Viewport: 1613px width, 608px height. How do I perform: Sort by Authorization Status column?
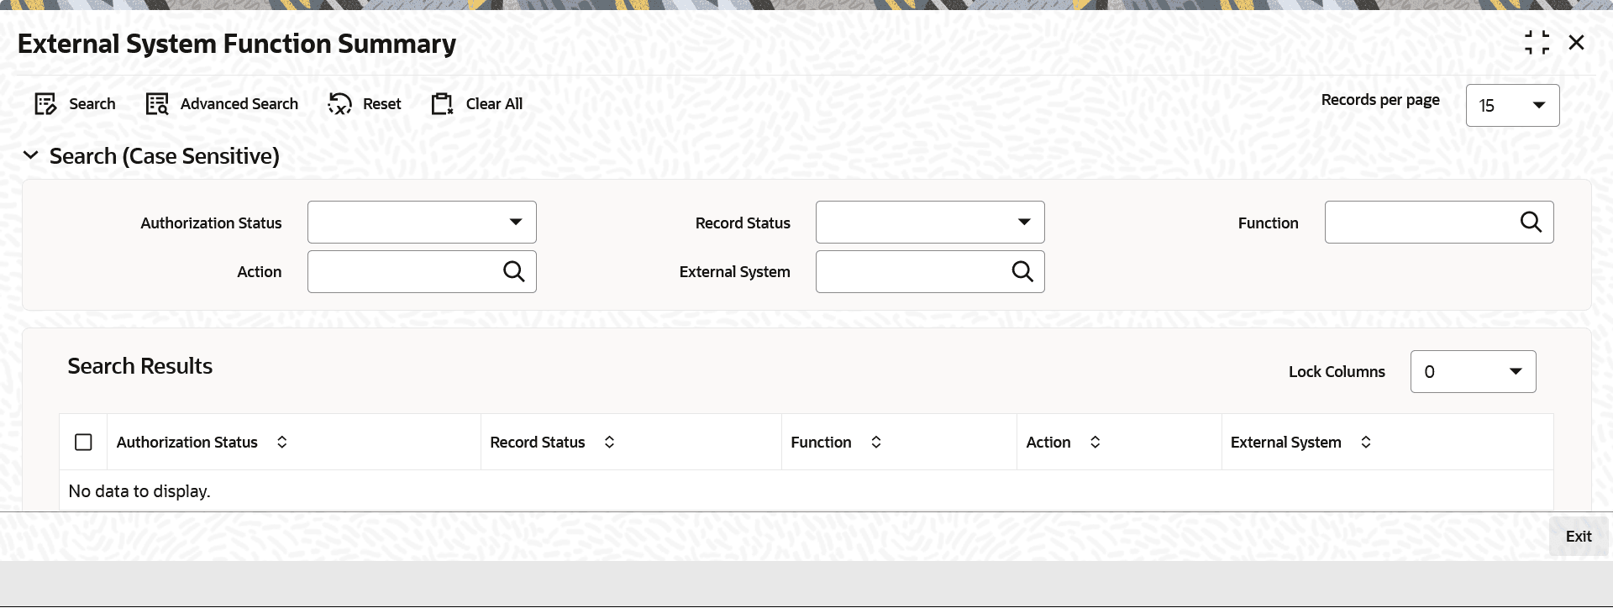click(282, 442)
